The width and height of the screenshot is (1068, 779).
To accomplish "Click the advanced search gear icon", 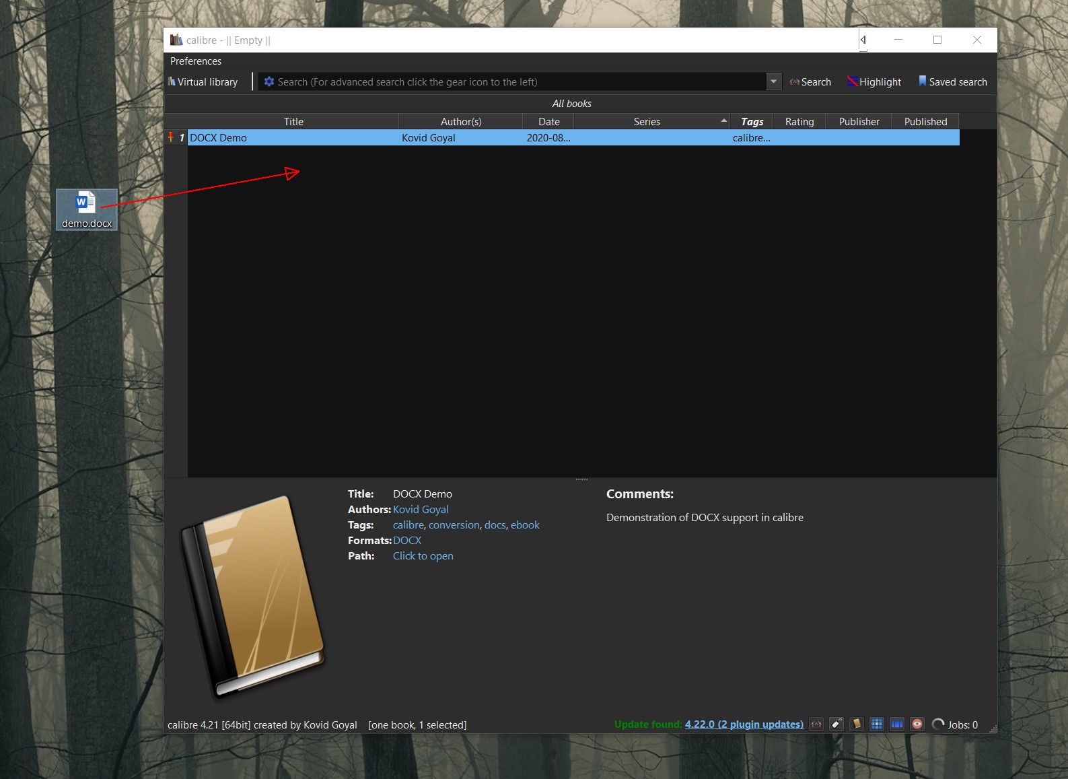I will (x=269, y=82).
